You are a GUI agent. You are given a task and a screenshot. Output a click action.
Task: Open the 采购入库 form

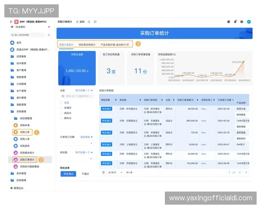[x=22, y=139]
